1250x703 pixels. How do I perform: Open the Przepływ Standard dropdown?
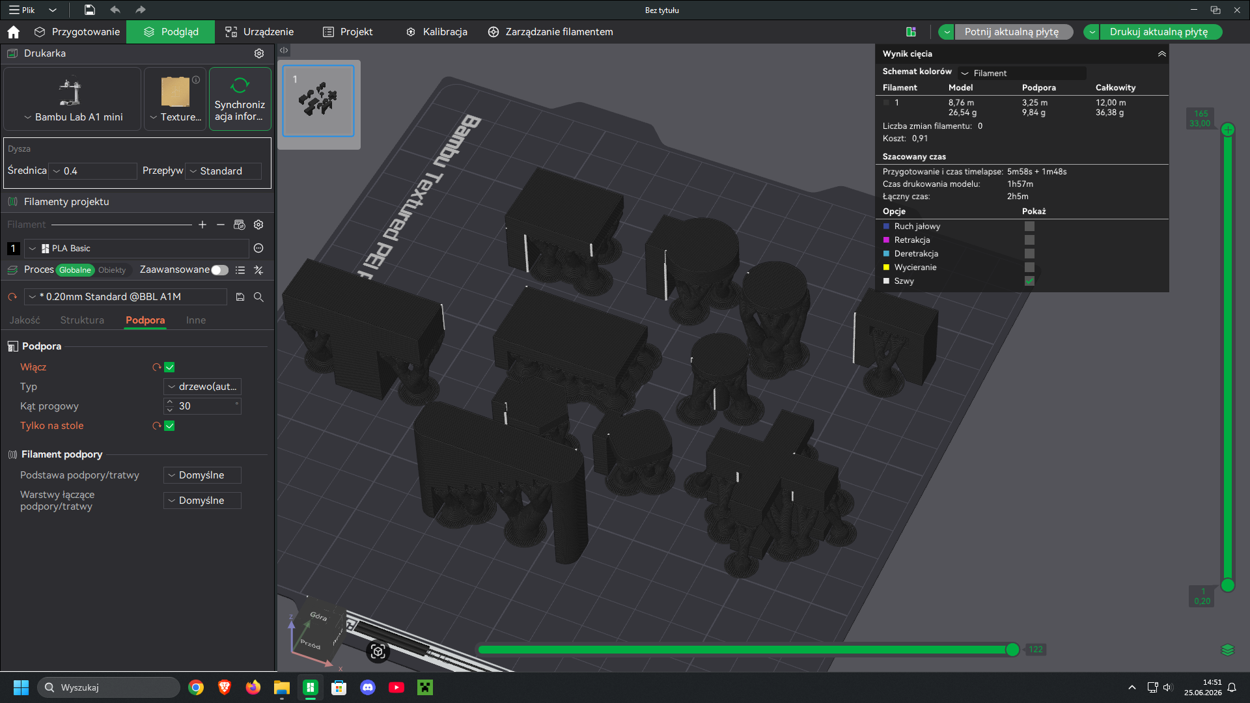point(223,171)
